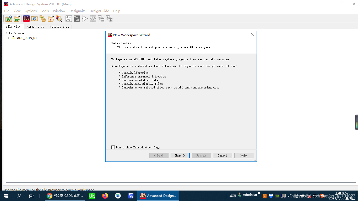Click the red waveform ADS main window icon
The image size is (358, 201).
[x=26, y=19]
